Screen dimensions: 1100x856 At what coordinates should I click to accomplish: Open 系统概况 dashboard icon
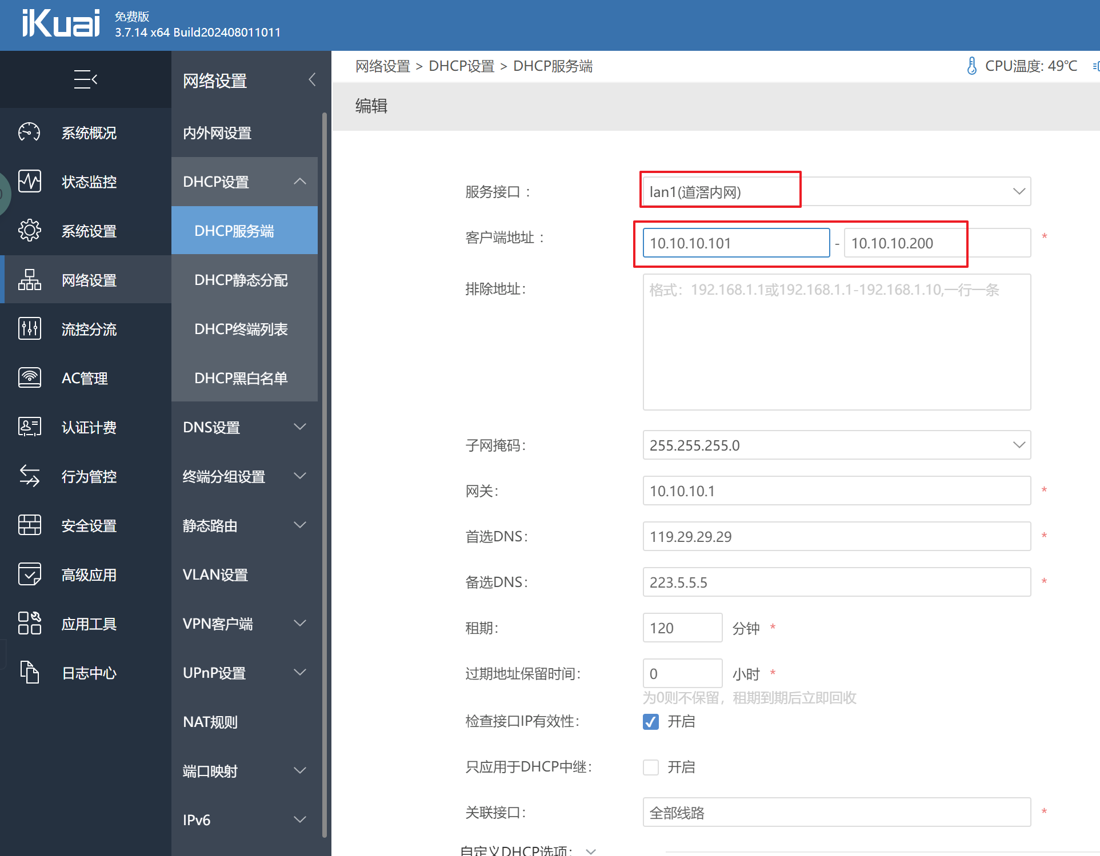click(x=29, y=132)
